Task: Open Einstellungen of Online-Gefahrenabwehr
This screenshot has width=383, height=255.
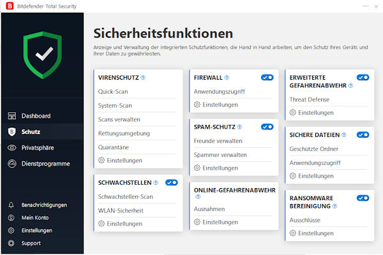Action: pos(216,222)
